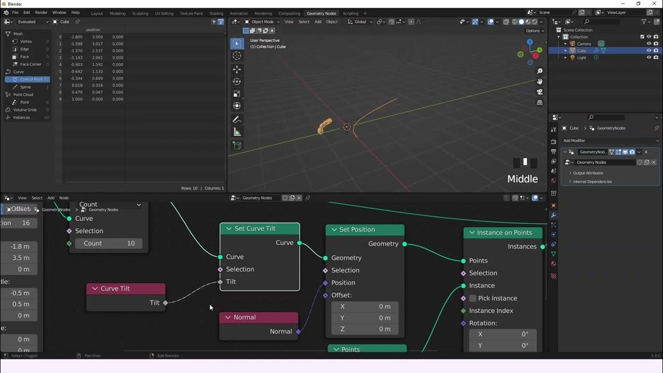Open the viewport Options dropdown
Screen dimensions: 663x373
535,31
